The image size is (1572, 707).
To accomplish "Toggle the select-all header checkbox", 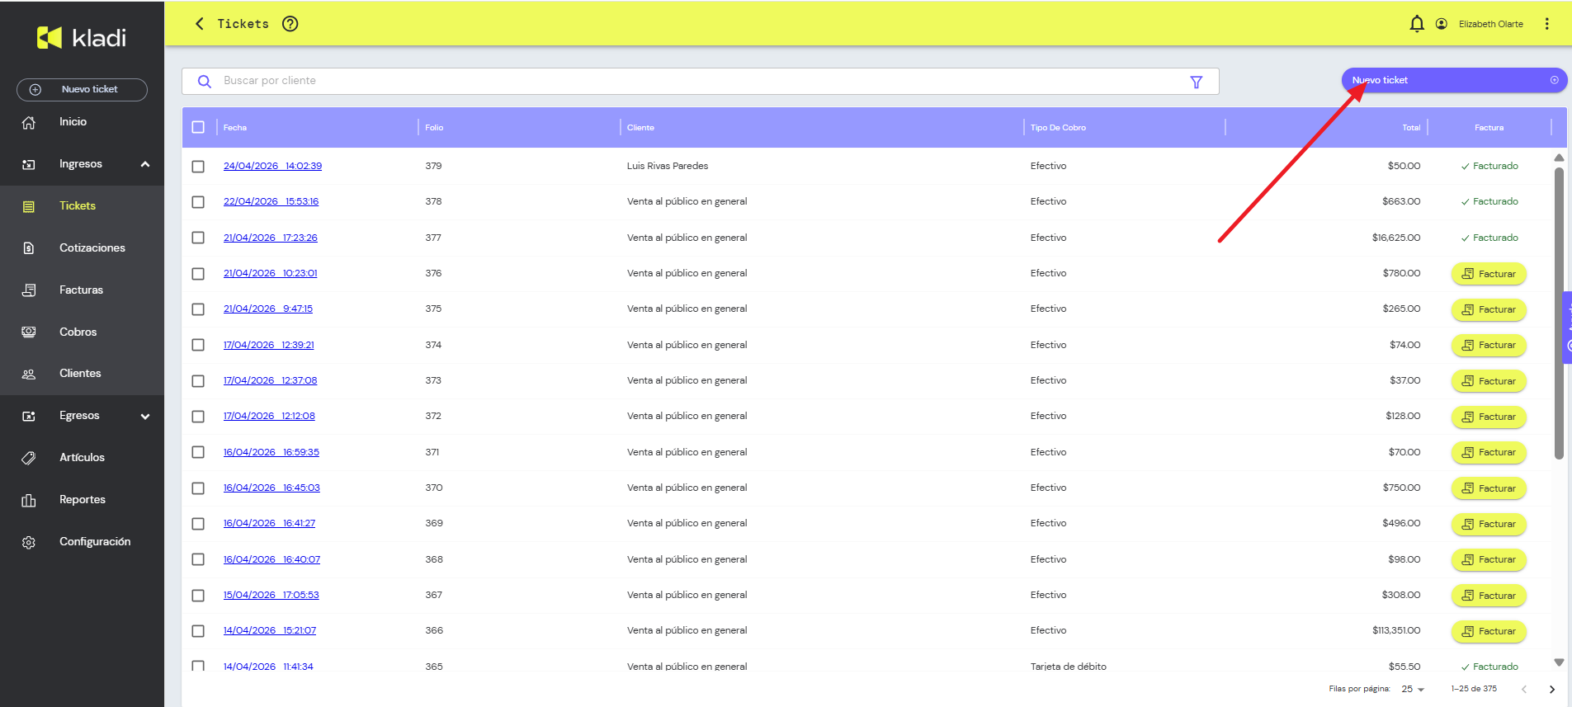I will pyautogui.click(x=198, y=127).
